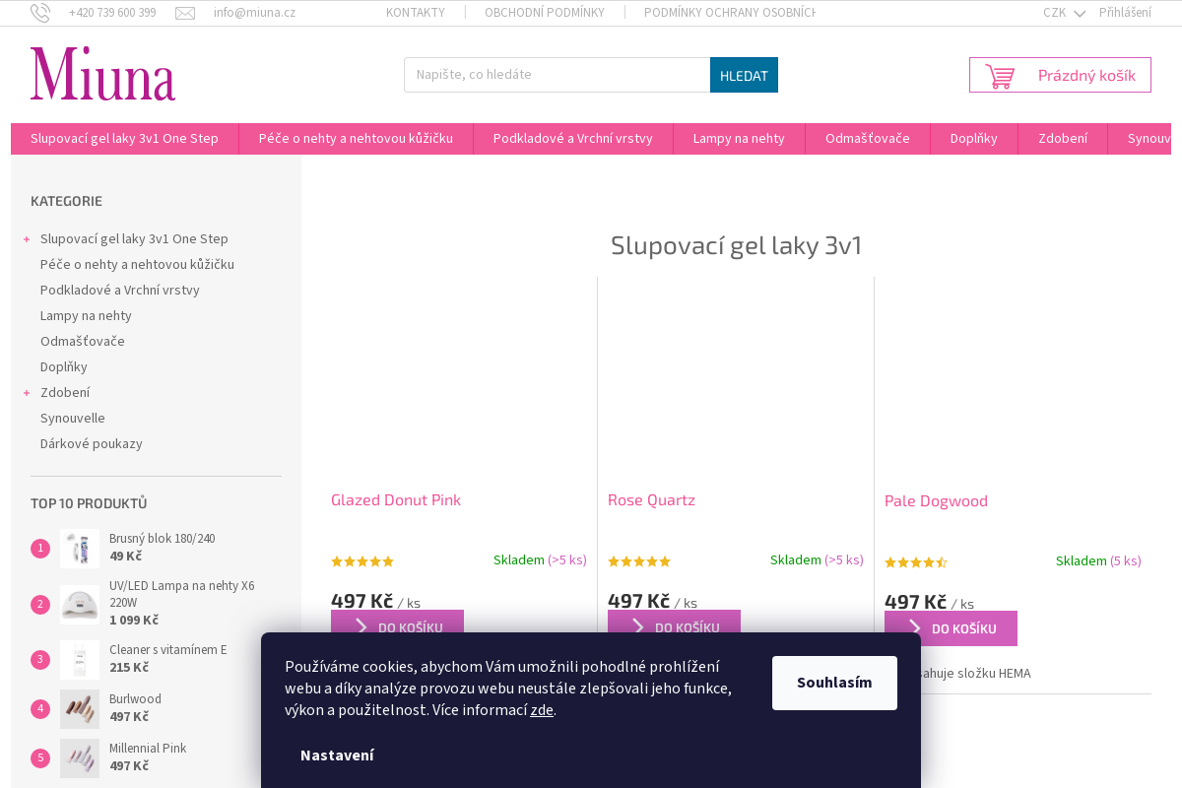Click Cleaner s vitamínem E thumbnail
Viewport: 1182px width, 788px height.
pos(80,660)
